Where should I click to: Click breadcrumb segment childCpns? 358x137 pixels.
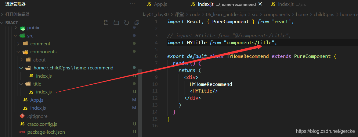click(324, 15)
